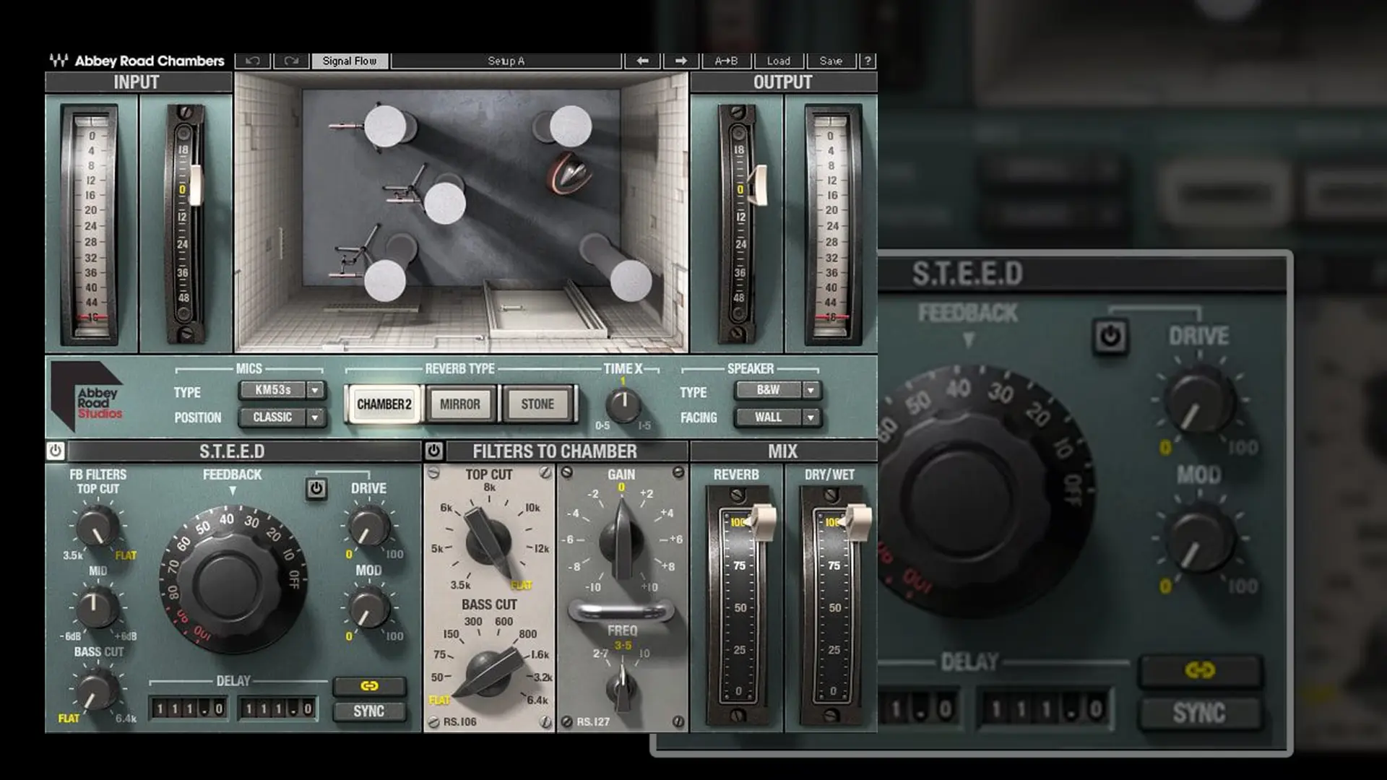Load the previous preset with left arrow
This screenshot has width=1387, height=780.
pyautogui.click(x=642, y=61)
